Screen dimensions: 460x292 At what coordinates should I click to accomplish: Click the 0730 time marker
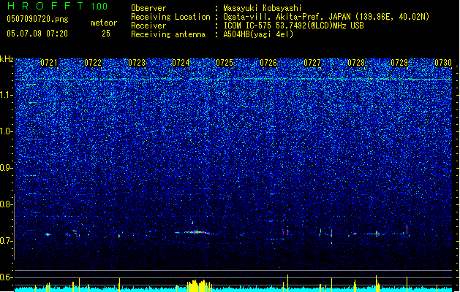click(x=443, y=63)
